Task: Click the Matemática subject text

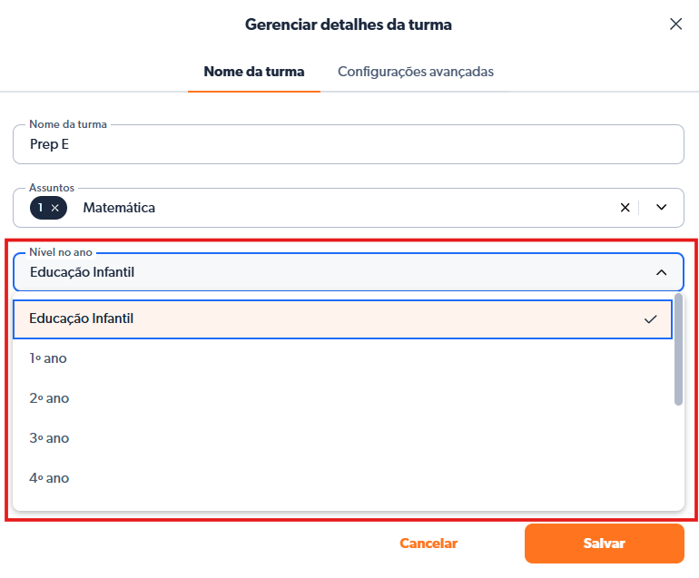Action: (119, 208)
